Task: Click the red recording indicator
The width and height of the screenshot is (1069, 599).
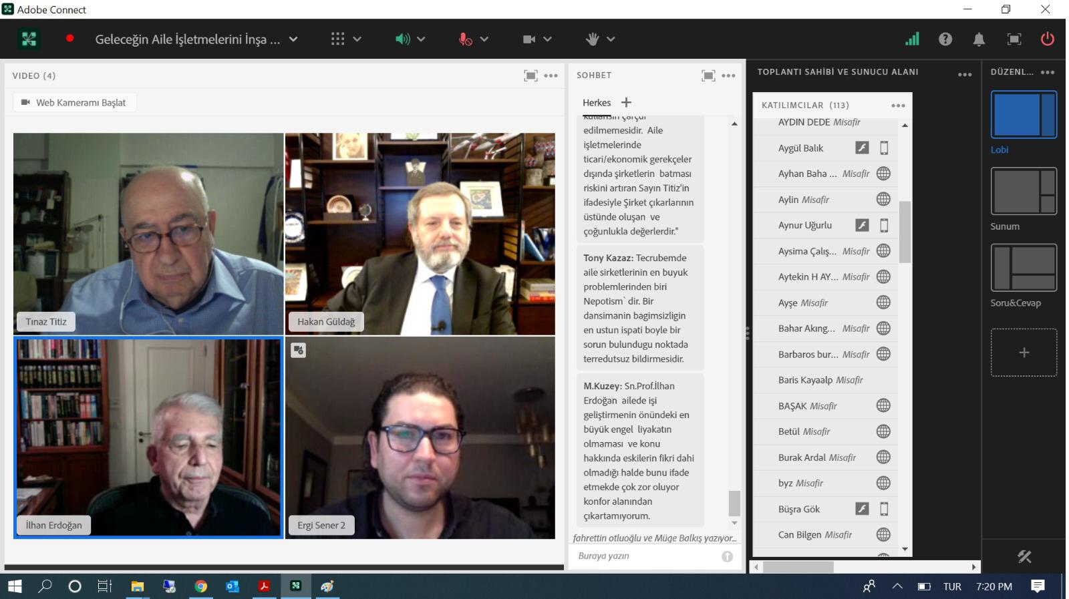Action: point(69,39)
